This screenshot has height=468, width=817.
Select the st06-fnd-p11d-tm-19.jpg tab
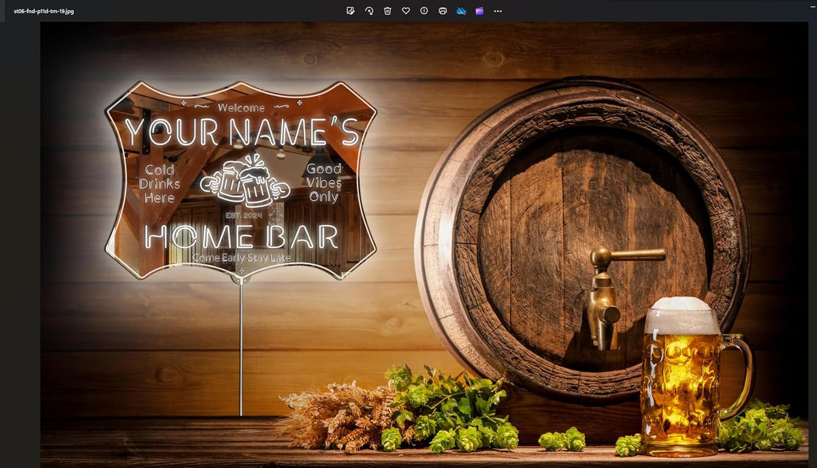(x=42, y=10)
